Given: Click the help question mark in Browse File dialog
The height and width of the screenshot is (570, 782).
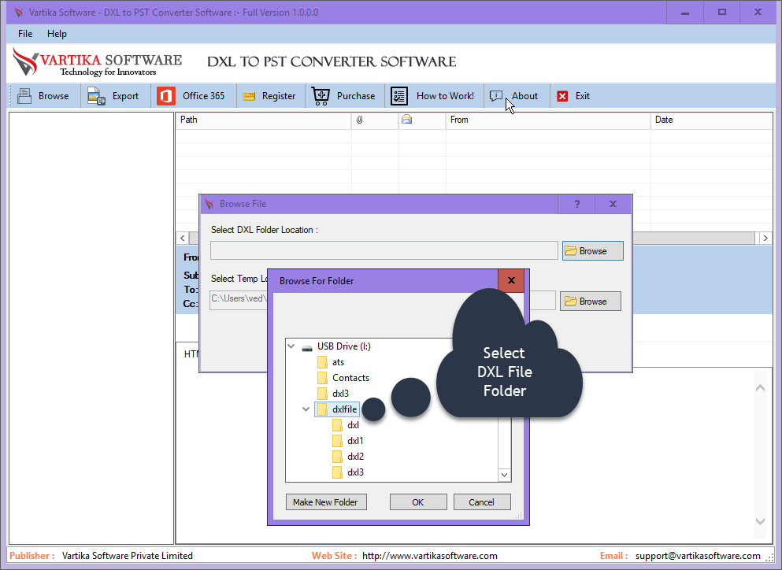Looking at the screenshot, I should (577, 204).
